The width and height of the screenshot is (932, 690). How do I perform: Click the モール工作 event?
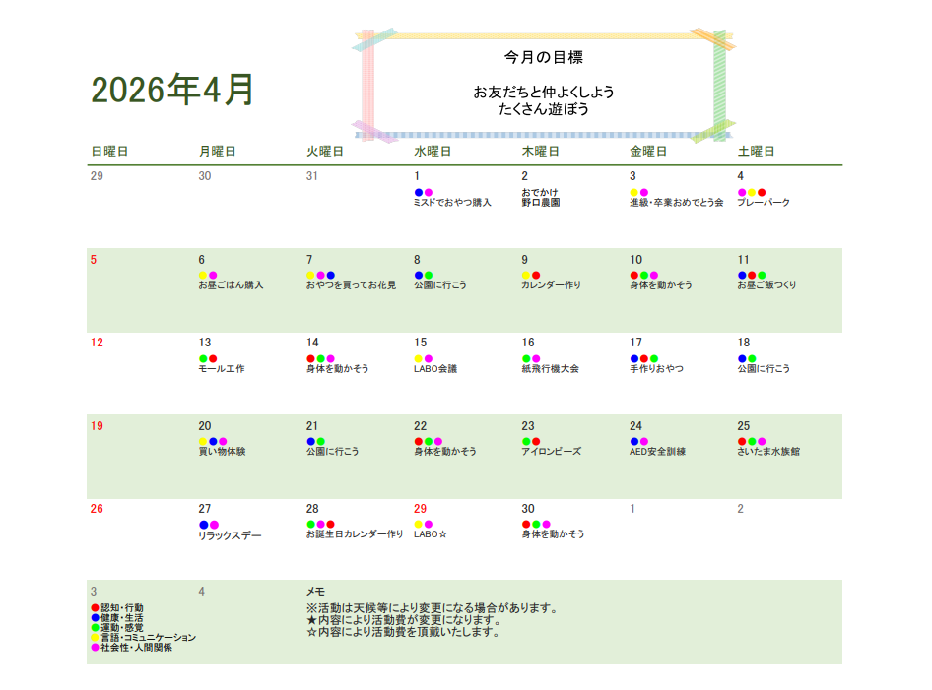221,369
